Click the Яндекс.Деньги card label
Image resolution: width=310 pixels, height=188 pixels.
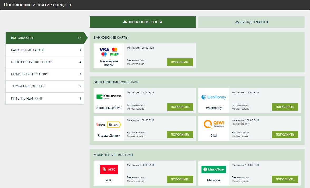(x=109, y=135)
